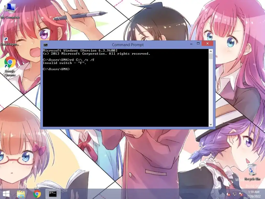The image size is (265, 199).
Task: Click the 'Microsoft Windows [Version 6.3.9600]' line
Action: pyautogui.click(x=80, y=51)
